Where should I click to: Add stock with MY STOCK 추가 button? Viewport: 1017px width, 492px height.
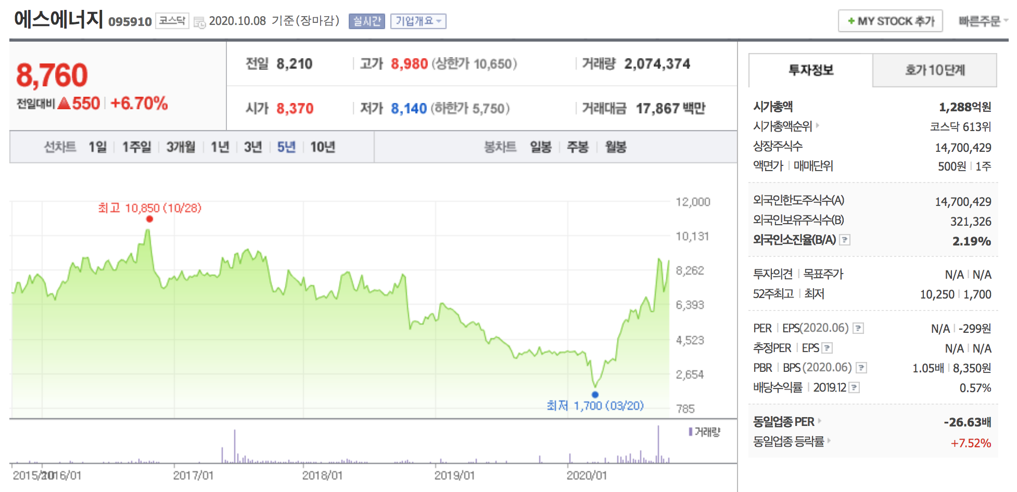pos(891,21)
